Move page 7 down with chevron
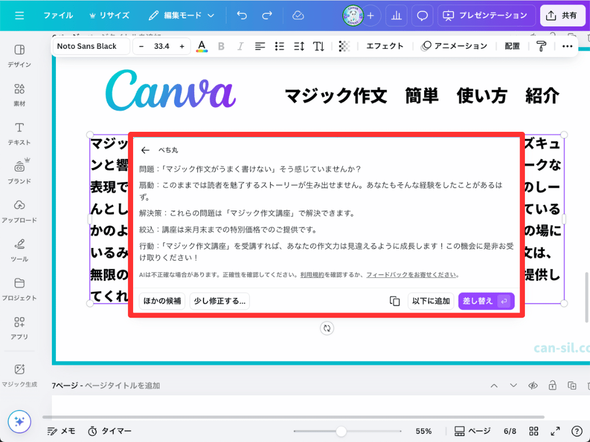 (x=513, y=386)
